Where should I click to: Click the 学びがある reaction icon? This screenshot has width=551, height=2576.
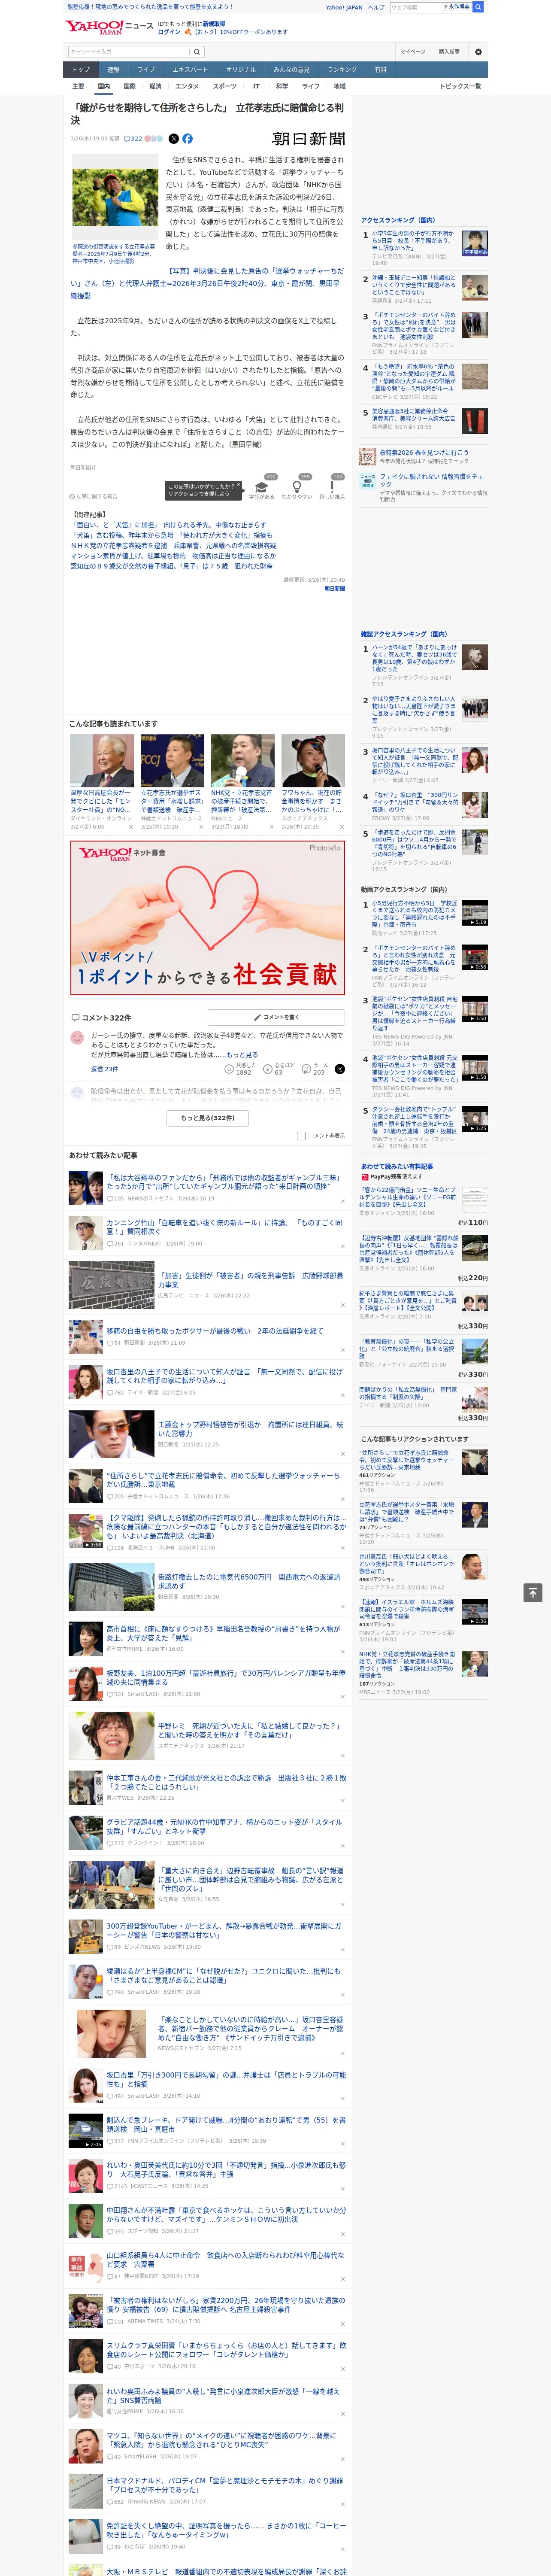point(262,487)
